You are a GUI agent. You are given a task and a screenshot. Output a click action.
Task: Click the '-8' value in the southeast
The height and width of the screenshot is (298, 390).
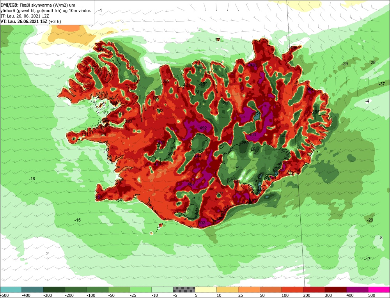click(x=381, y=238)
